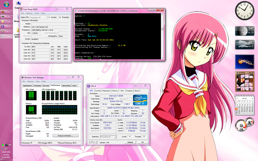This screenshot has height=161, width=258.
Task: Click the jellyfish slideshow gadget picture
Action: 244,62
